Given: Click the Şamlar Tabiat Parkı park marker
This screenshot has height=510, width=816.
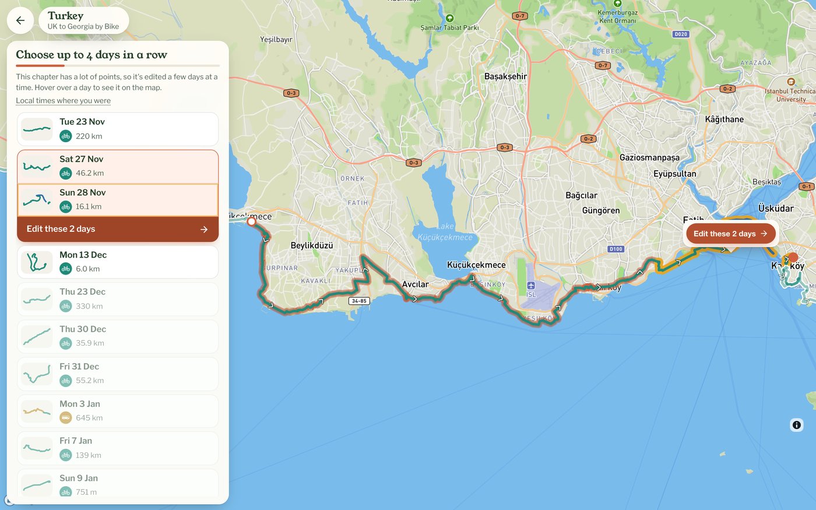Looking at the screenshot, I should coord(449,19).
